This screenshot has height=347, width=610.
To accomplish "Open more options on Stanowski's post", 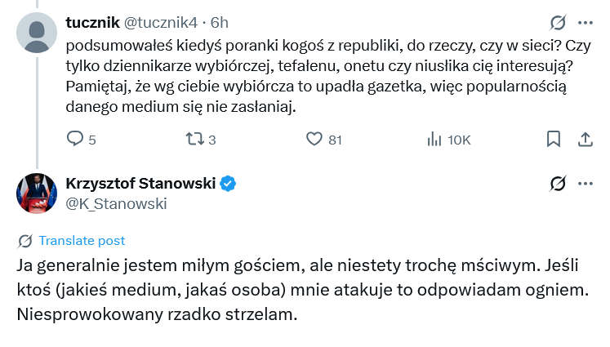I will tap(585, 184).
